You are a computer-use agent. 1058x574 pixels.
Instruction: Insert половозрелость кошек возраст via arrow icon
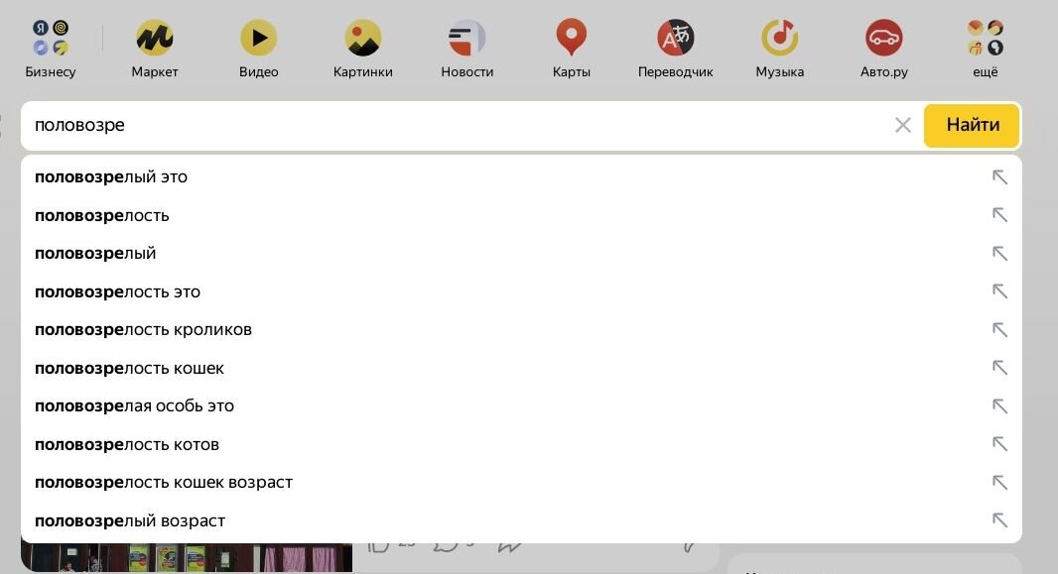coord(999,483)
